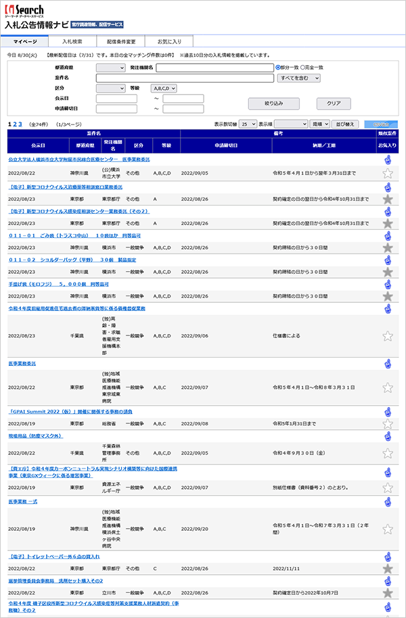Image resolution: width=406 pixels, height=618 pixels.
Task: Open similar cases for ショルダーバッグ listing
Action: coord(388,260)
